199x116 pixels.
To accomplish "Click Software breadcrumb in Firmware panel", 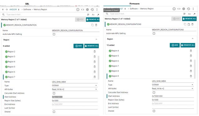I will pyautogui.click(x=134, y=9).
